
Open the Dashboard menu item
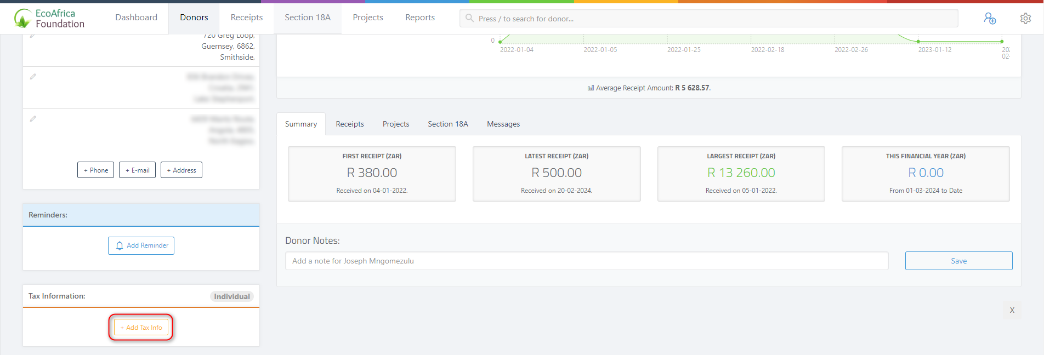click(x=136, y=18)
